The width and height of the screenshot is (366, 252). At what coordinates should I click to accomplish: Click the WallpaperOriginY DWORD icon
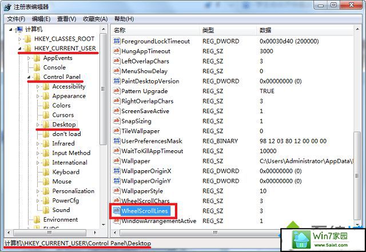coord(117,181)
